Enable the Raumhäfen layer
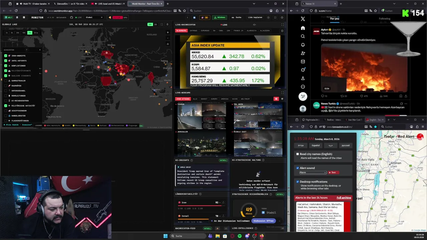Viewport: 427px width, 240px height. 6,86
